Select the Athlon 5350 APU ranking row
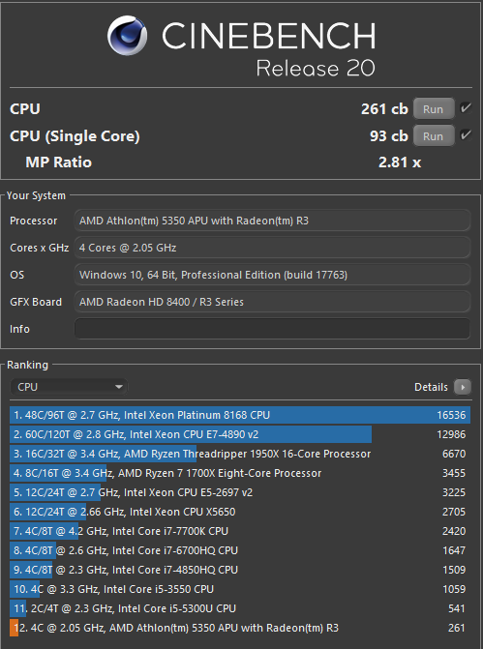Viewport: 483px width, 649px height. point(240,628)
